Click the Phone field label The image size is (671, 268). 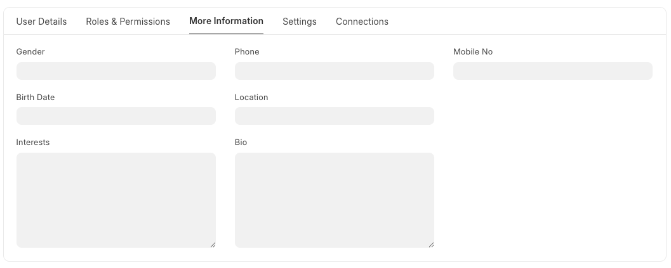tap(247, 52)
